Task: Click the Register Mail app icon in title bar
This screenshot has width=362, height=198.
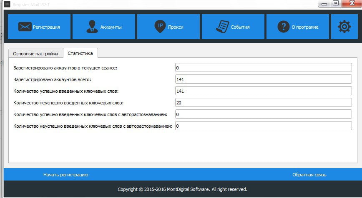Action: pos(7,4)
